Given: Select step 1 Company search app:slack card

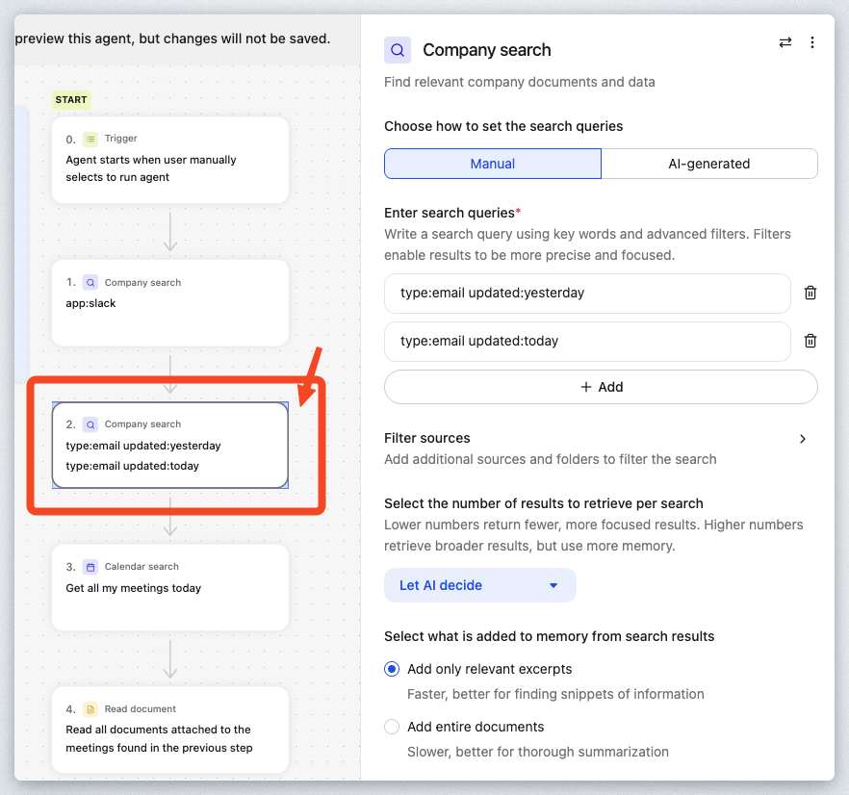Looking at the screenshot, I should pos(170,303).
